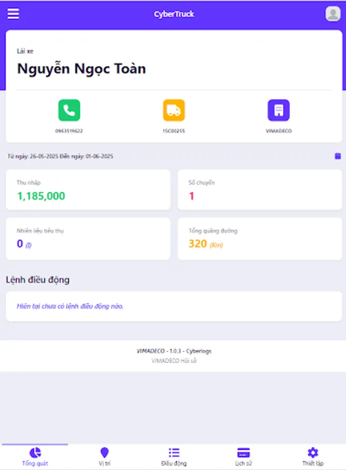The width and height of the screenshot is (346, 470).
Task: Switch to the Thiết lập tab
Action: [313, 457]
